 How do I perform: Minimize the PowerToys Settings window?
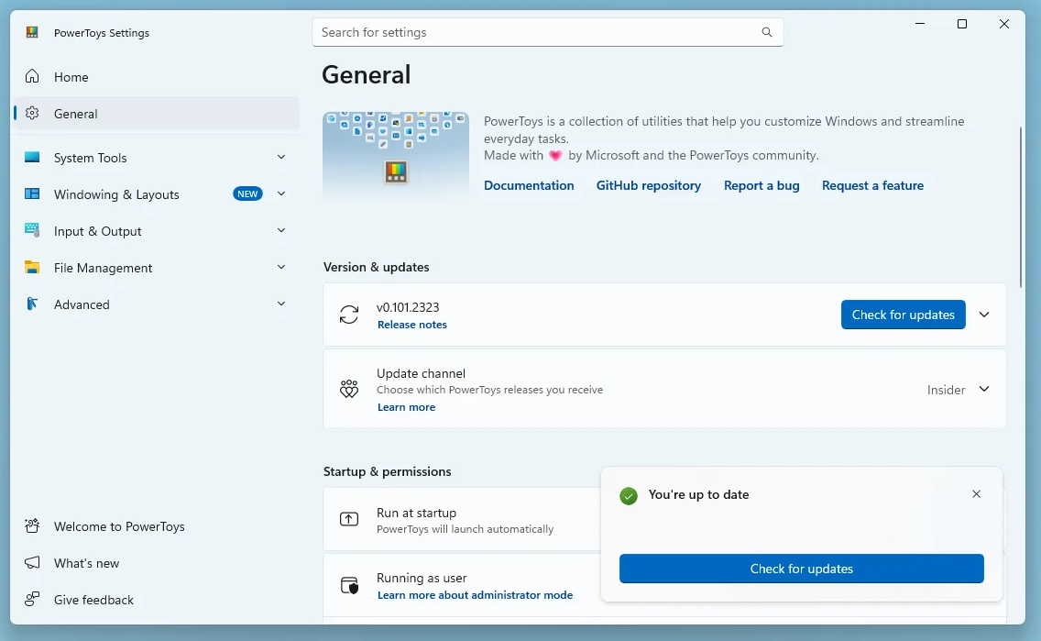[x=919, y=24]
